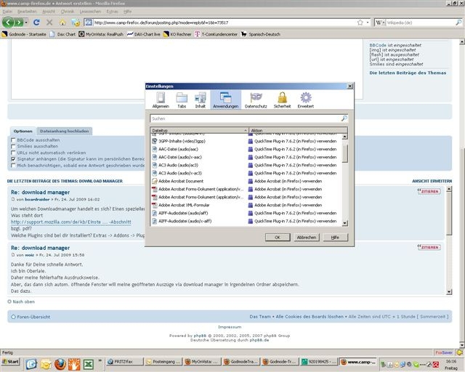This screenshot has width=465, height=372.
Task: Open the Erweitert gear pane
Action: point(306,100)
